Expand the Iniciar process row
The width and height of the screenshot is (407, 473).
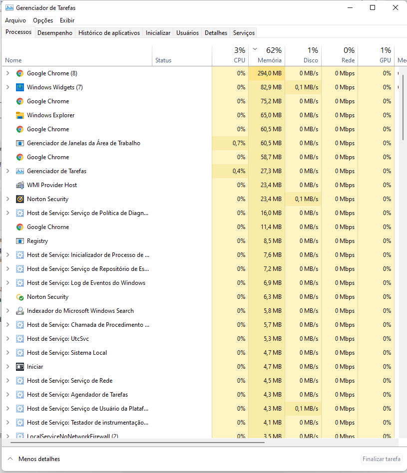(8, 367)
